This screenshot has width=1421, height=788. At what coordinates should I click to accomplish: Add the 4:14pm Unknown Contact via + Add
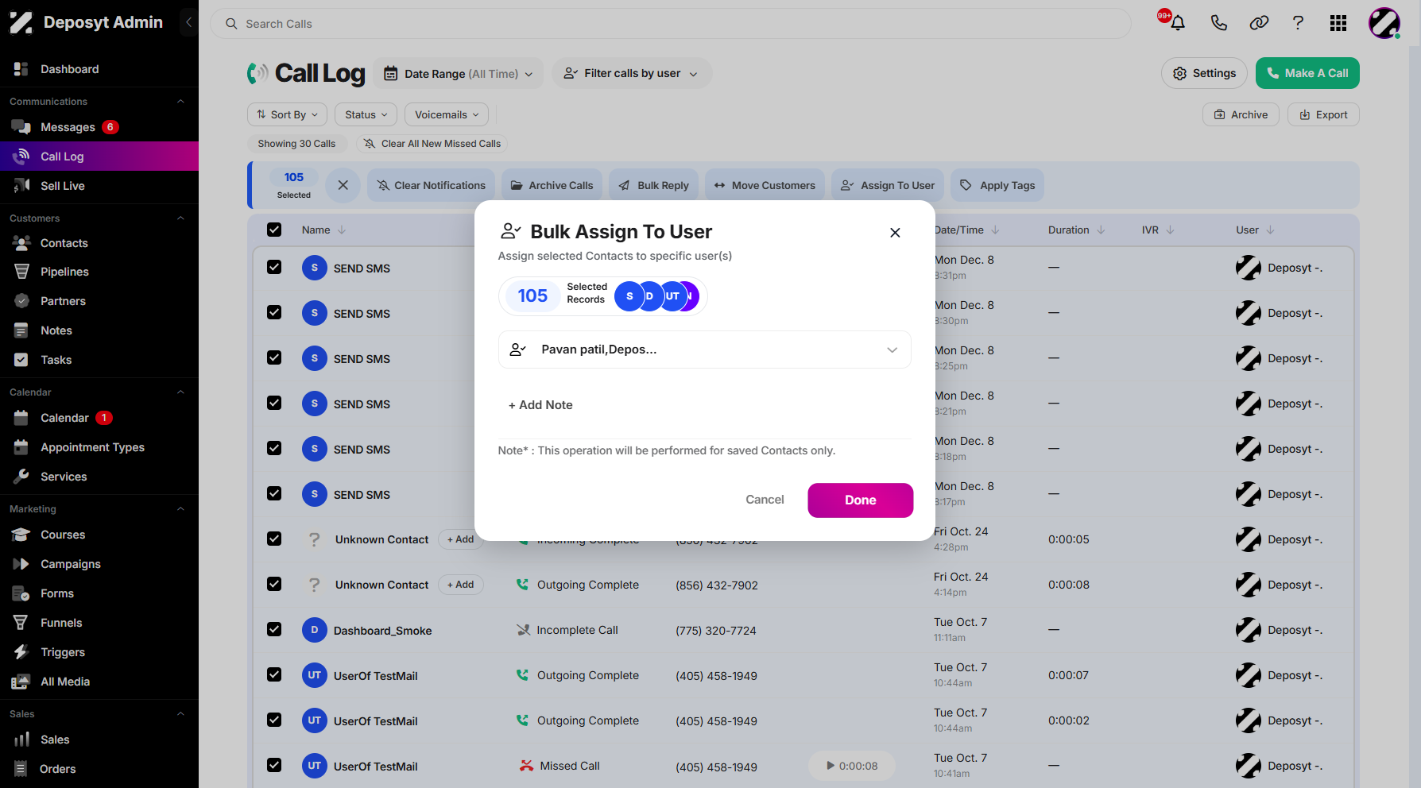pyautogui.click(x=460, y=585)
